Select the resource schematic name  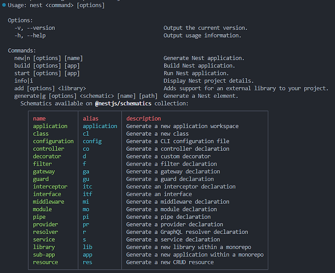pyautogui.click(x=46, y=262)
